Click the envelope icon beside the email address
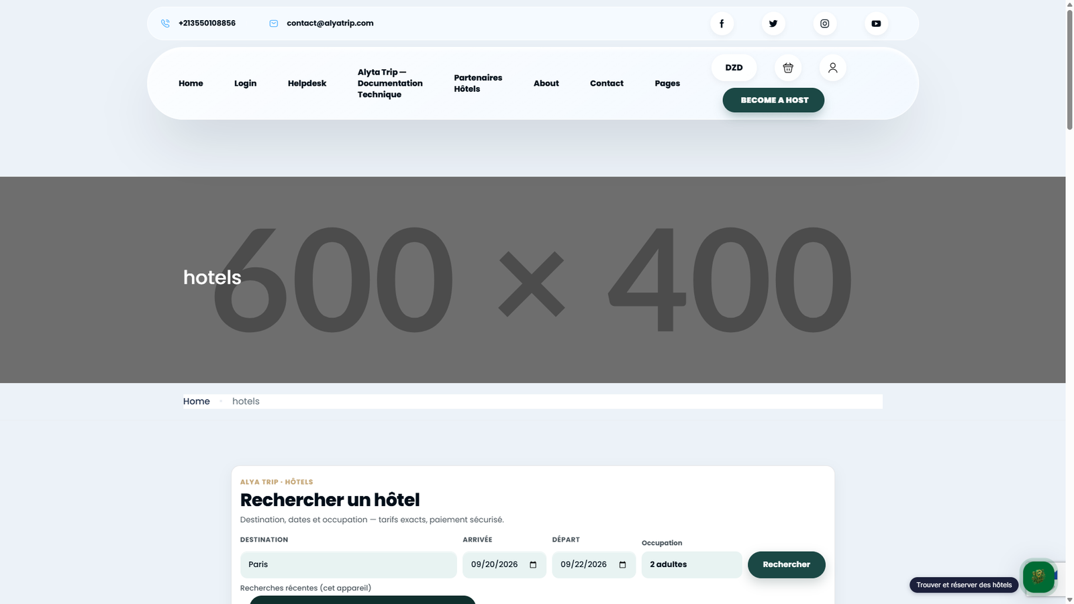1074x604 pixels. 274,23
